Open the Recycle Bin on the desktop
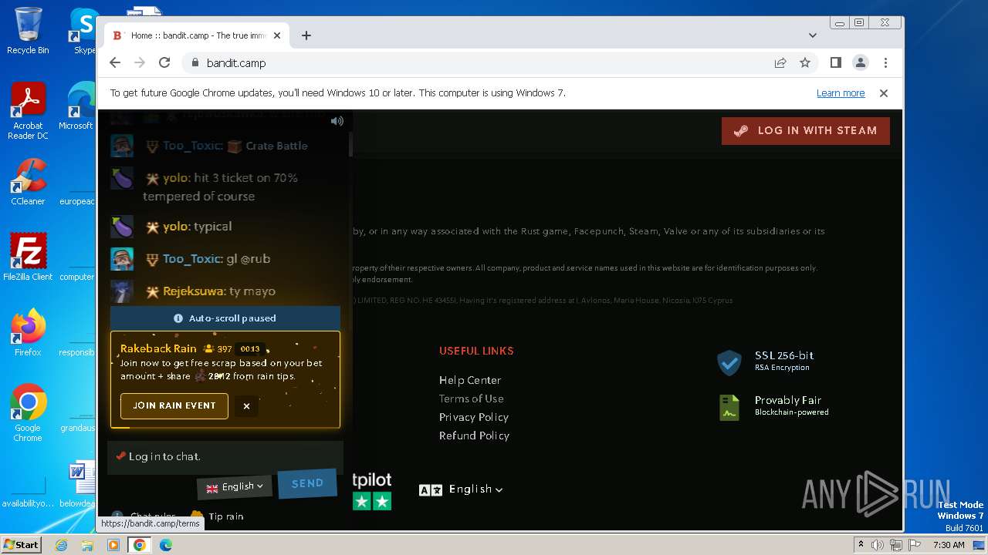Screen dimensions: 988x555 point(28,31)
